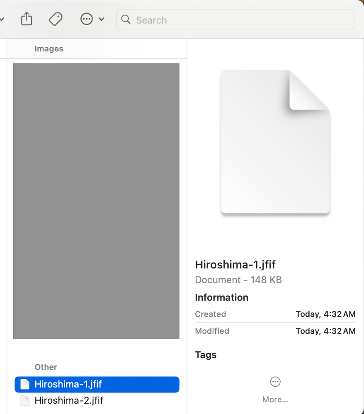
Task: Click the Modified date value
Action: click(x=325, y=331)
